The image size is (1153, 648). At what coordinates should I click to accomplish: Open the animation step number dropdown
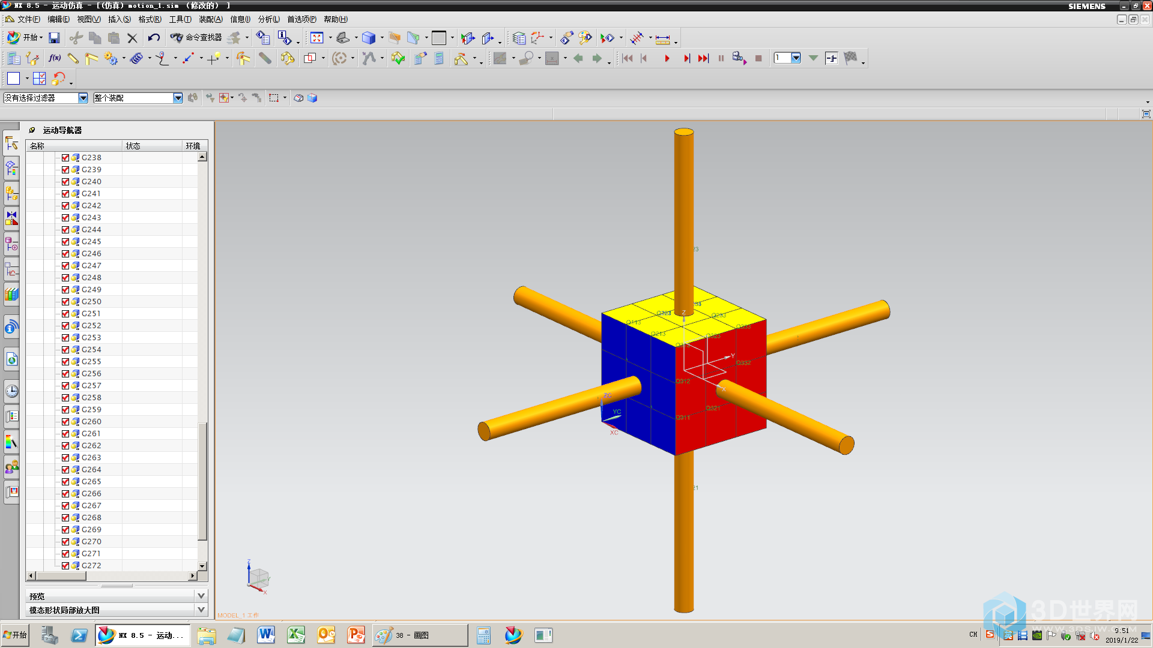click(x=796, y=58)
